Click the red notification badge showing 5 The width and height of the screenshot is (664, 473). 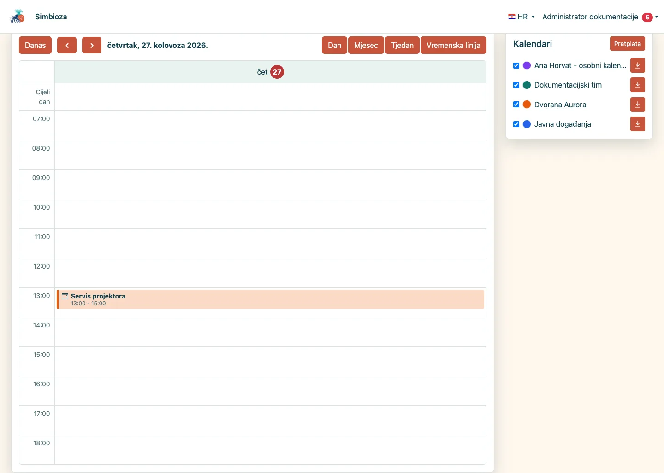(x=647, y=17)
